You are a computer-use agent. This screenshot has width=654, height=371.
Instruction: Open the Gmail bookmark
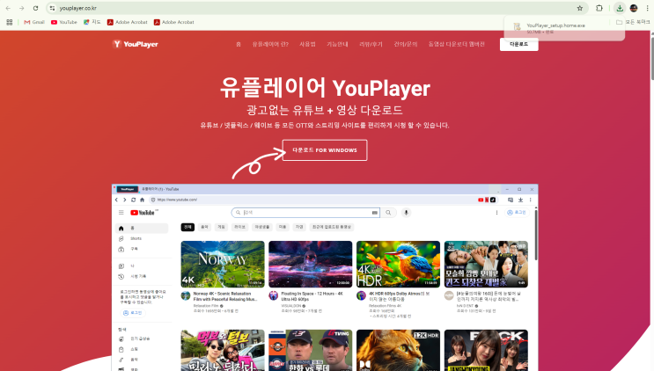click(34, 22)
